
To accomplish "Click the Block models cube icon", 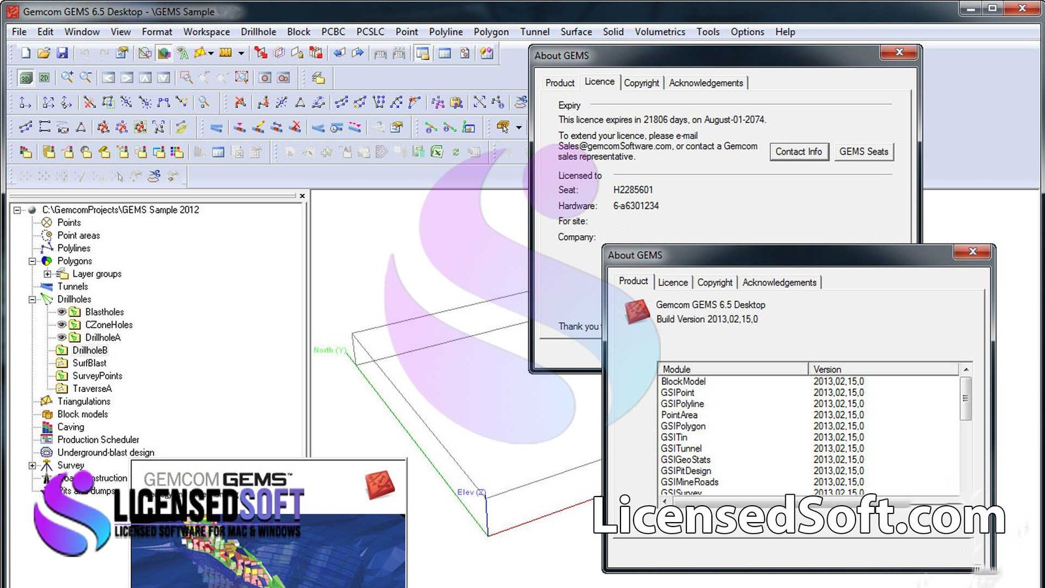I will click(x=46, y=414).
